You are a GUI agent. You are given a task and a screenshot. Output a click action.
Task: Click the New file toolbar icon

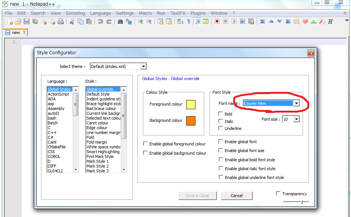click(10, 22)
